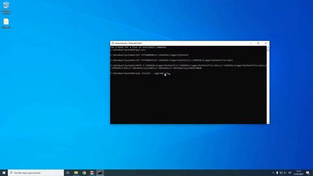Minimize the OSGeo4W Shell window
This screenshot has height=176, width=313.
251,44
